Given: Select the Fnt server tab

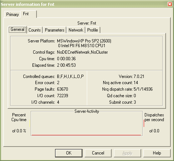Looking at the screenshot, I should tap(28, 14).
